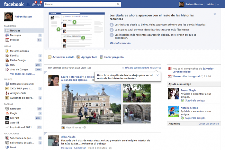Click the auto 88 page icon
This screenshot has height=150, width=225.
coord(7,123)
